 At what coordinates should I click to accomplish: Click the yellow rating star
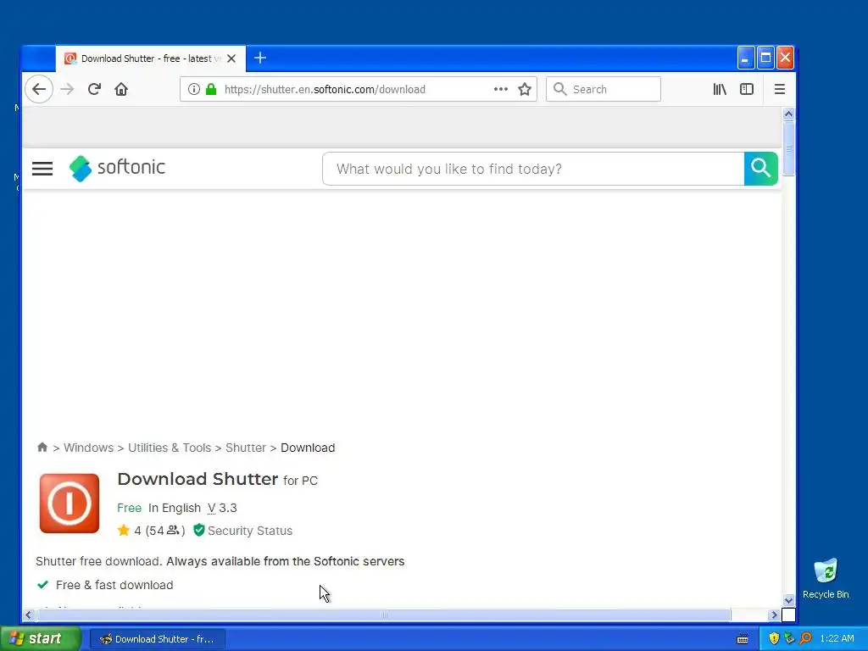(x=124, y=531)
